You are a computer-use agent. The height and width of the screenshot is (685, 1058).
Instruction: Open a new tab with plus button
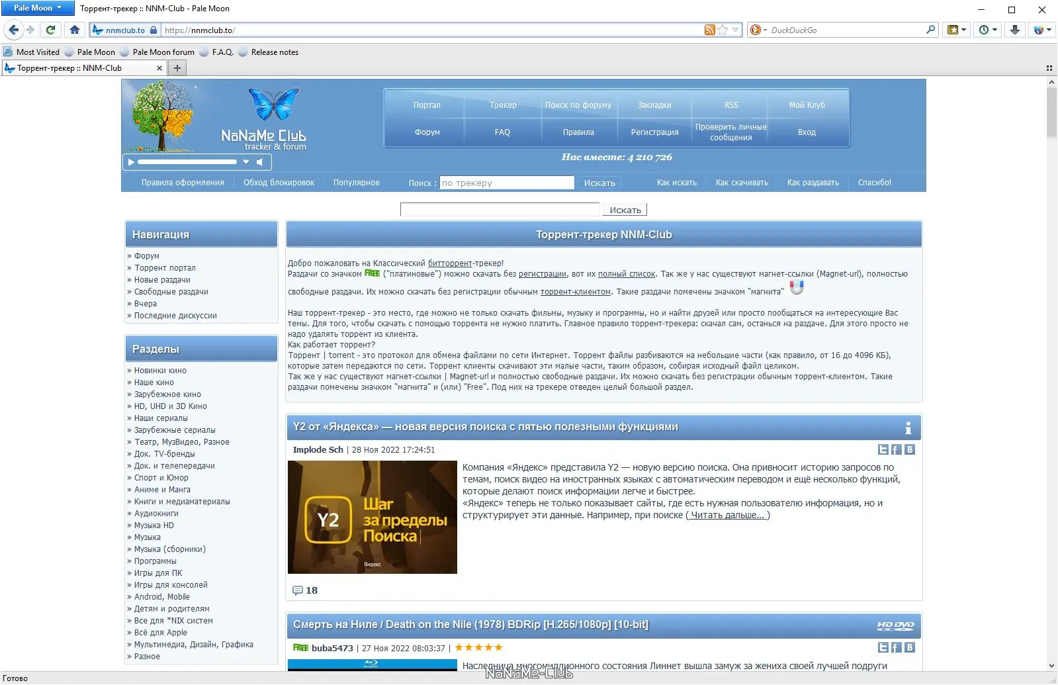click(x=177, y=68)
